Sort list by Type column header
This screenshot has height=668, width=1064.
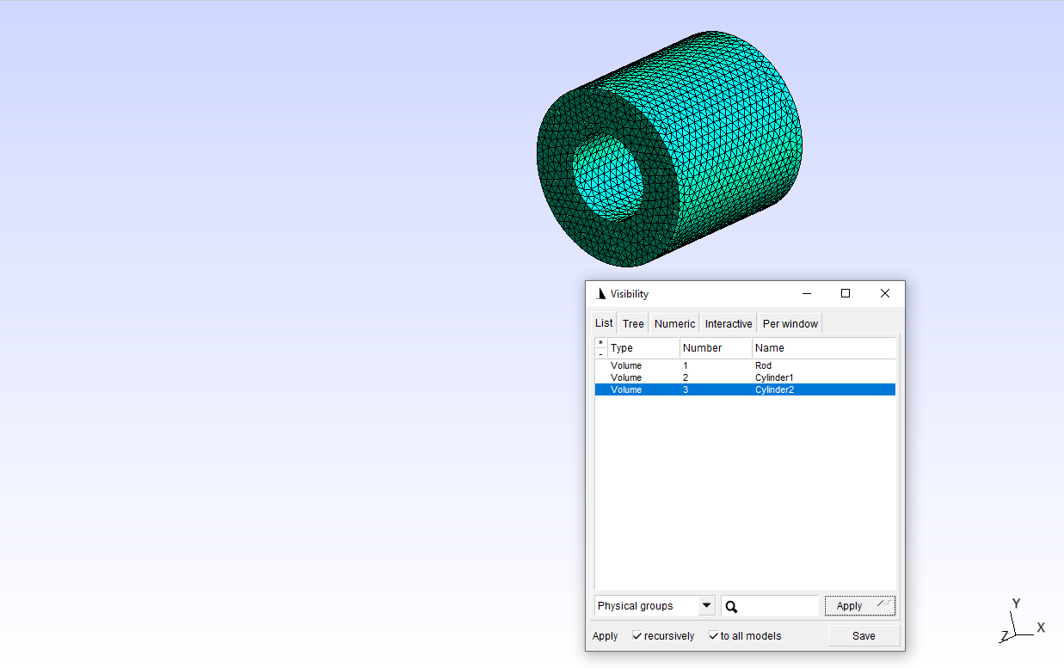tap(643, 348)
